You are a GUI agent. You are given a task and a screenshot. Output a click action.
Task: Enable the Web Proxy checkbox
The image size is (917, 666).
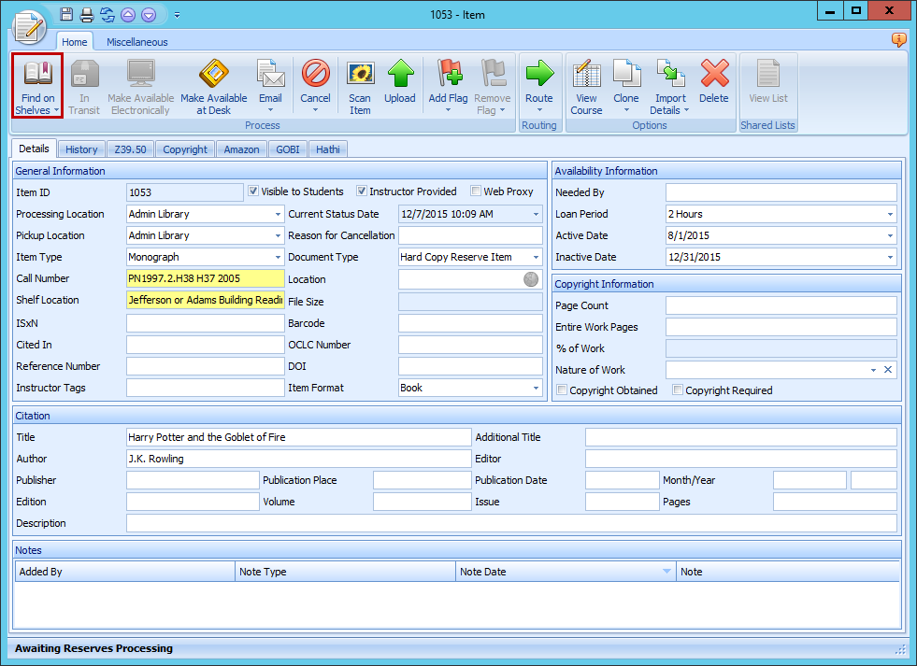476,191
